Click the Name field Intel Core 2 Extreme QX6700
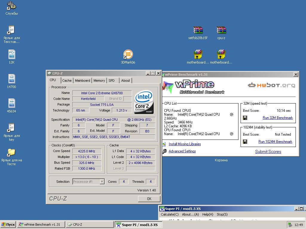Screen dimensions: 306x229 click(102, 93)
